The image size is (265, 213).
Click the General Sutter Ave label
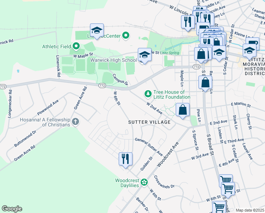(x=149, y=147)
